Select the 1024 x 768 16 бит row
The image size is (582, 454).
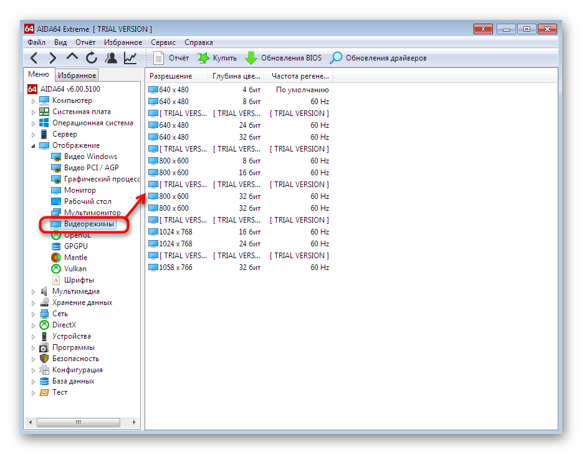[x=239, y=232]
